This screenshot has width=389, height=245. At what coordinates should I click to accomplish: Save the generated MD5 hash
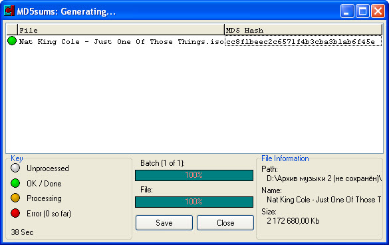[164, 222]
